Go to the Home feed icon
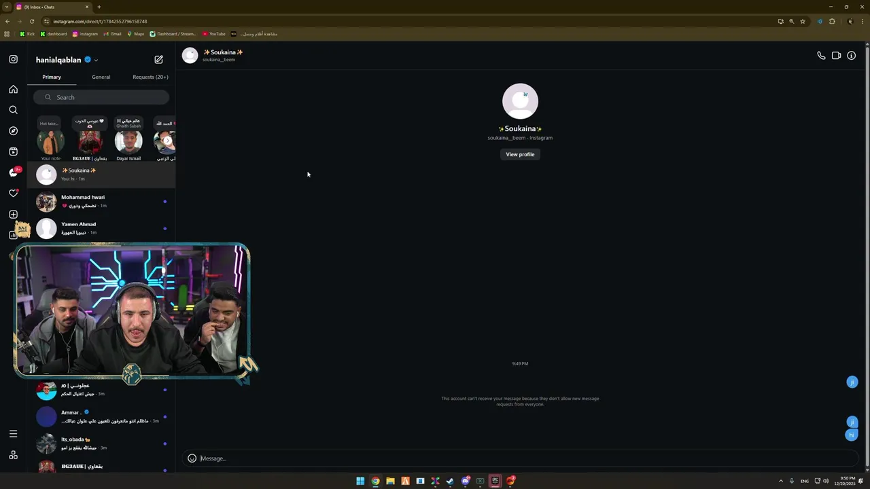Screen dimensions: 870x489 point(13,89)
